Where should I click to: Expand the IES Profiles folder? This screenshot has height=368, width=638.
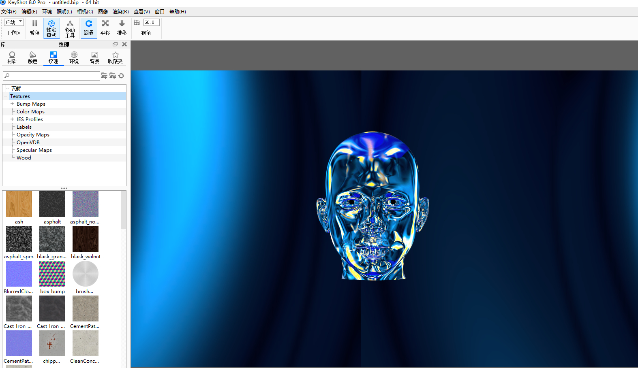pyautogui.click(x=12, y=119)
